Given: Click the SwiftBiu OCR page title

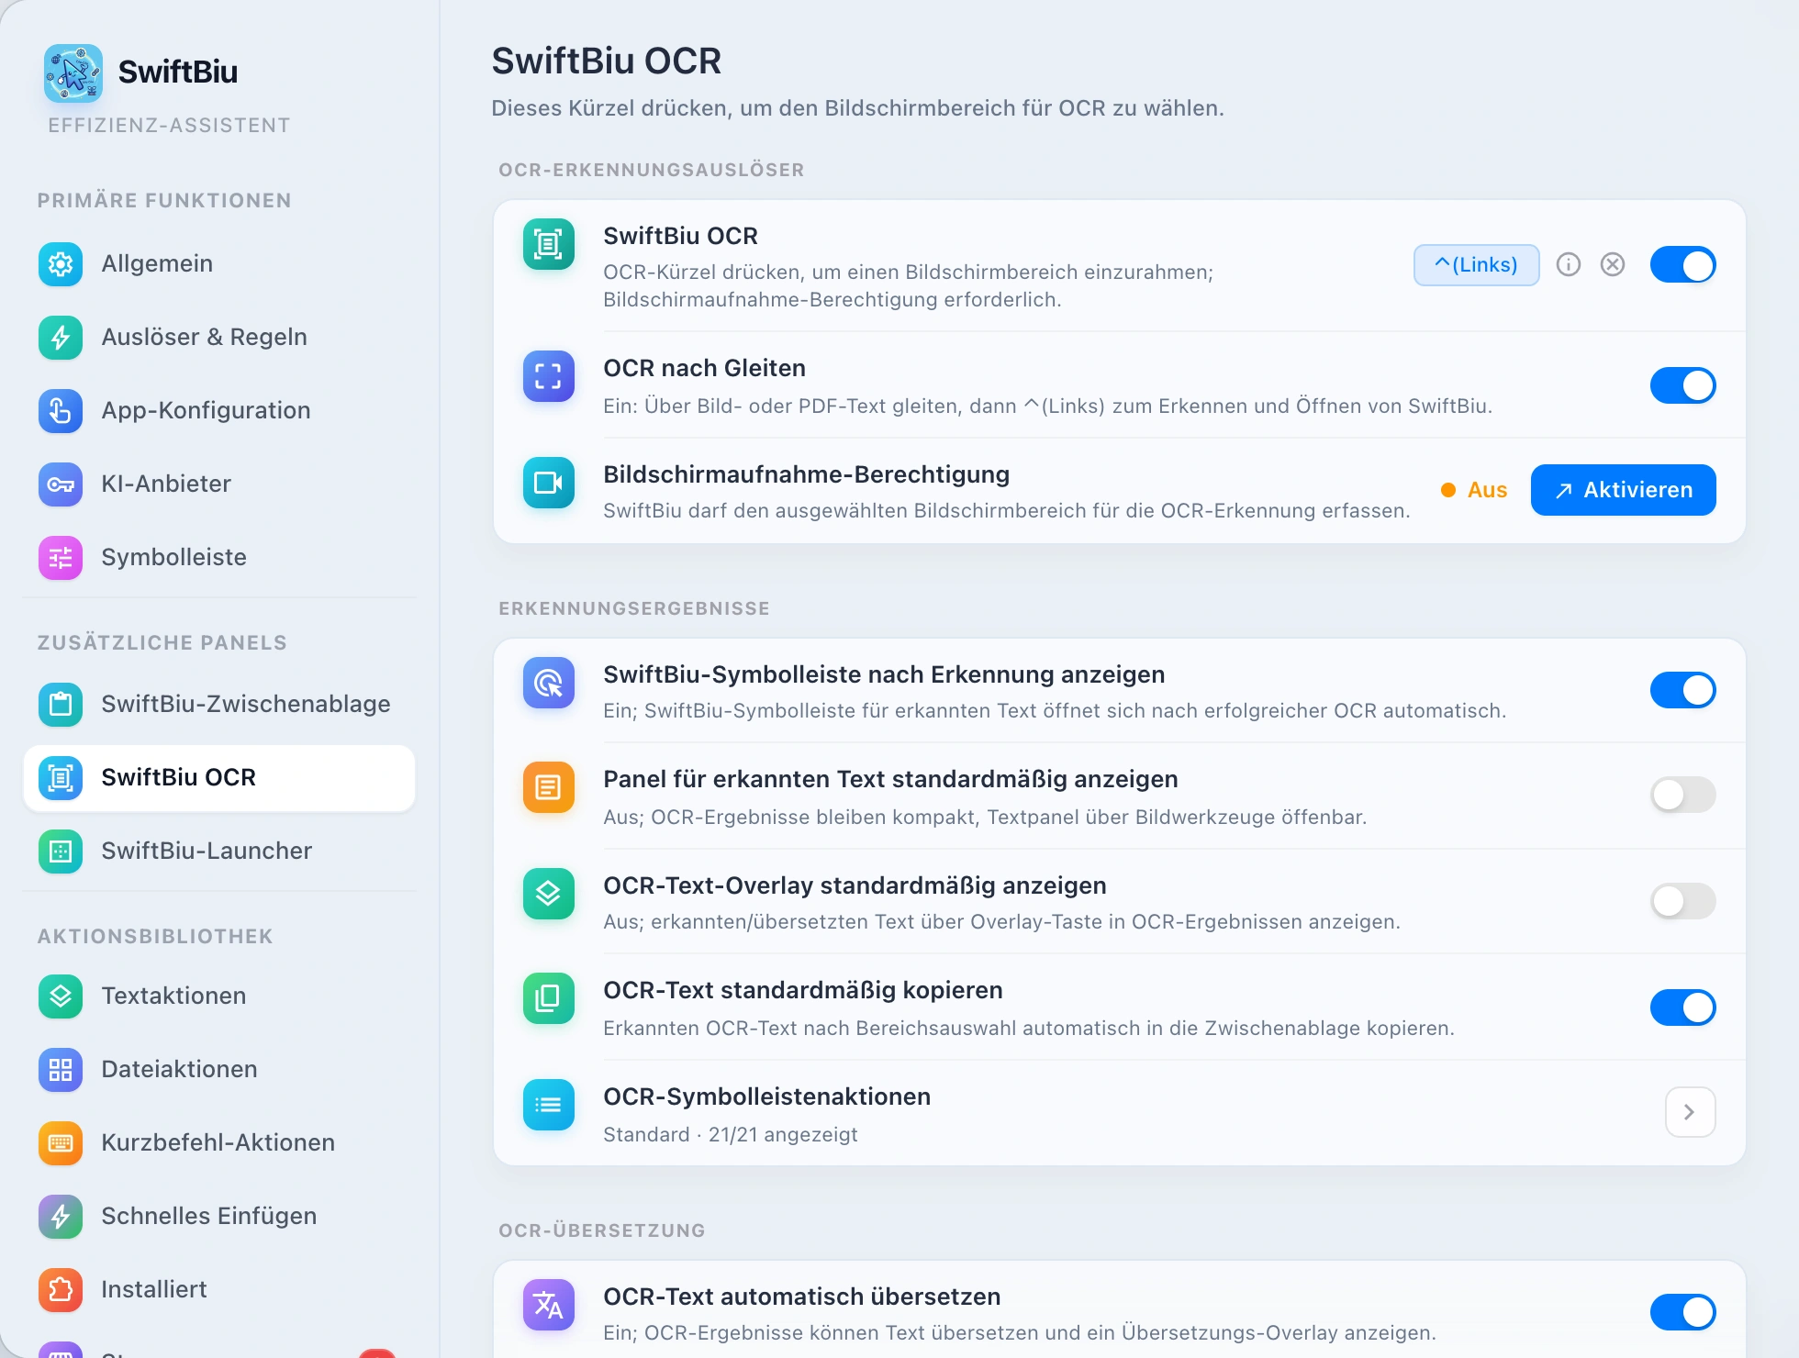Looking at the screenshot, I should pyautogui.click(x=607, y=61).
